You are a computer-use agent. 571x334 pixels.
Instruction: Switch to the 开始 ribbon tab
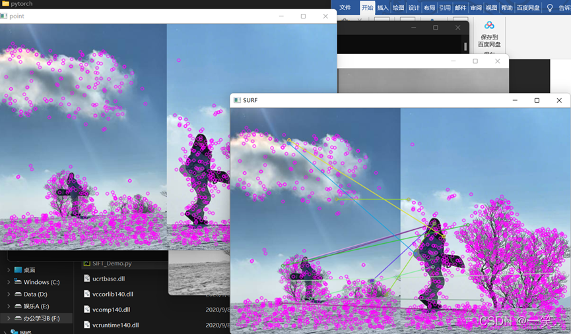coord(368,8)
